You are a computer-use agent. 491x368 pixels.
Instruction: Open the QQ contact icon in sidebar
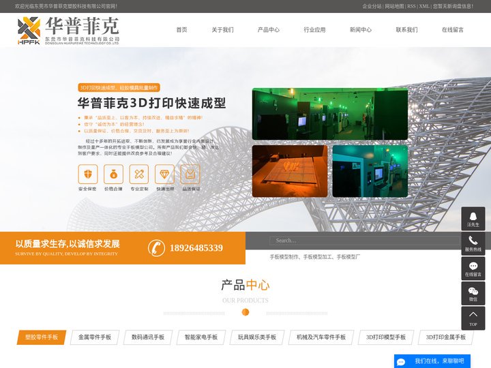[x=473, y=219]
